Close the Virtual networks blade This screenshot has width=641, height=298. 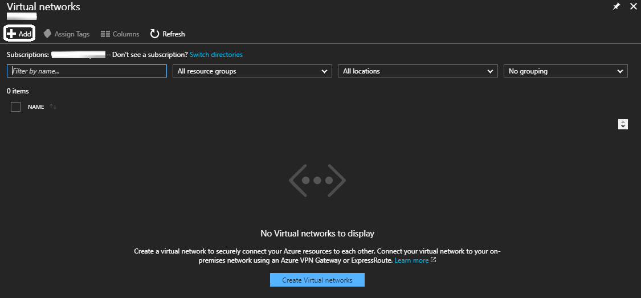click(633, 7)
